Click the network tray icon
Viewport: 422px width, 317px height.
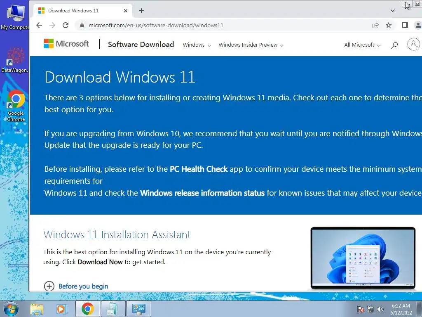370,309
